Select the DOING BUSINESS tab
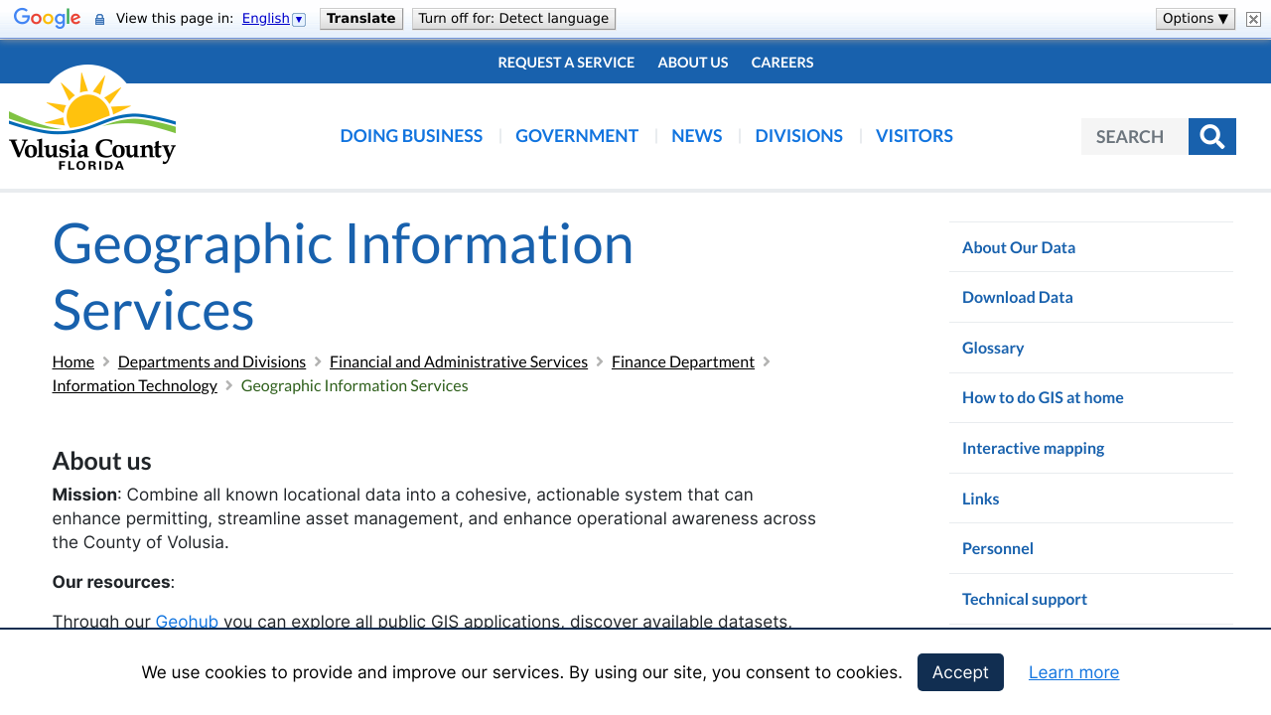This screenshot has width=1271, height=715. click(x=411, y=135)
